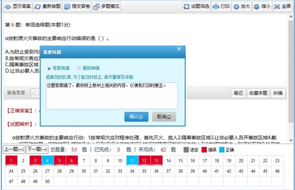This screenshot has width=295, height=190.
Task: Go to previous question 上一题
Action: (14, 150)
